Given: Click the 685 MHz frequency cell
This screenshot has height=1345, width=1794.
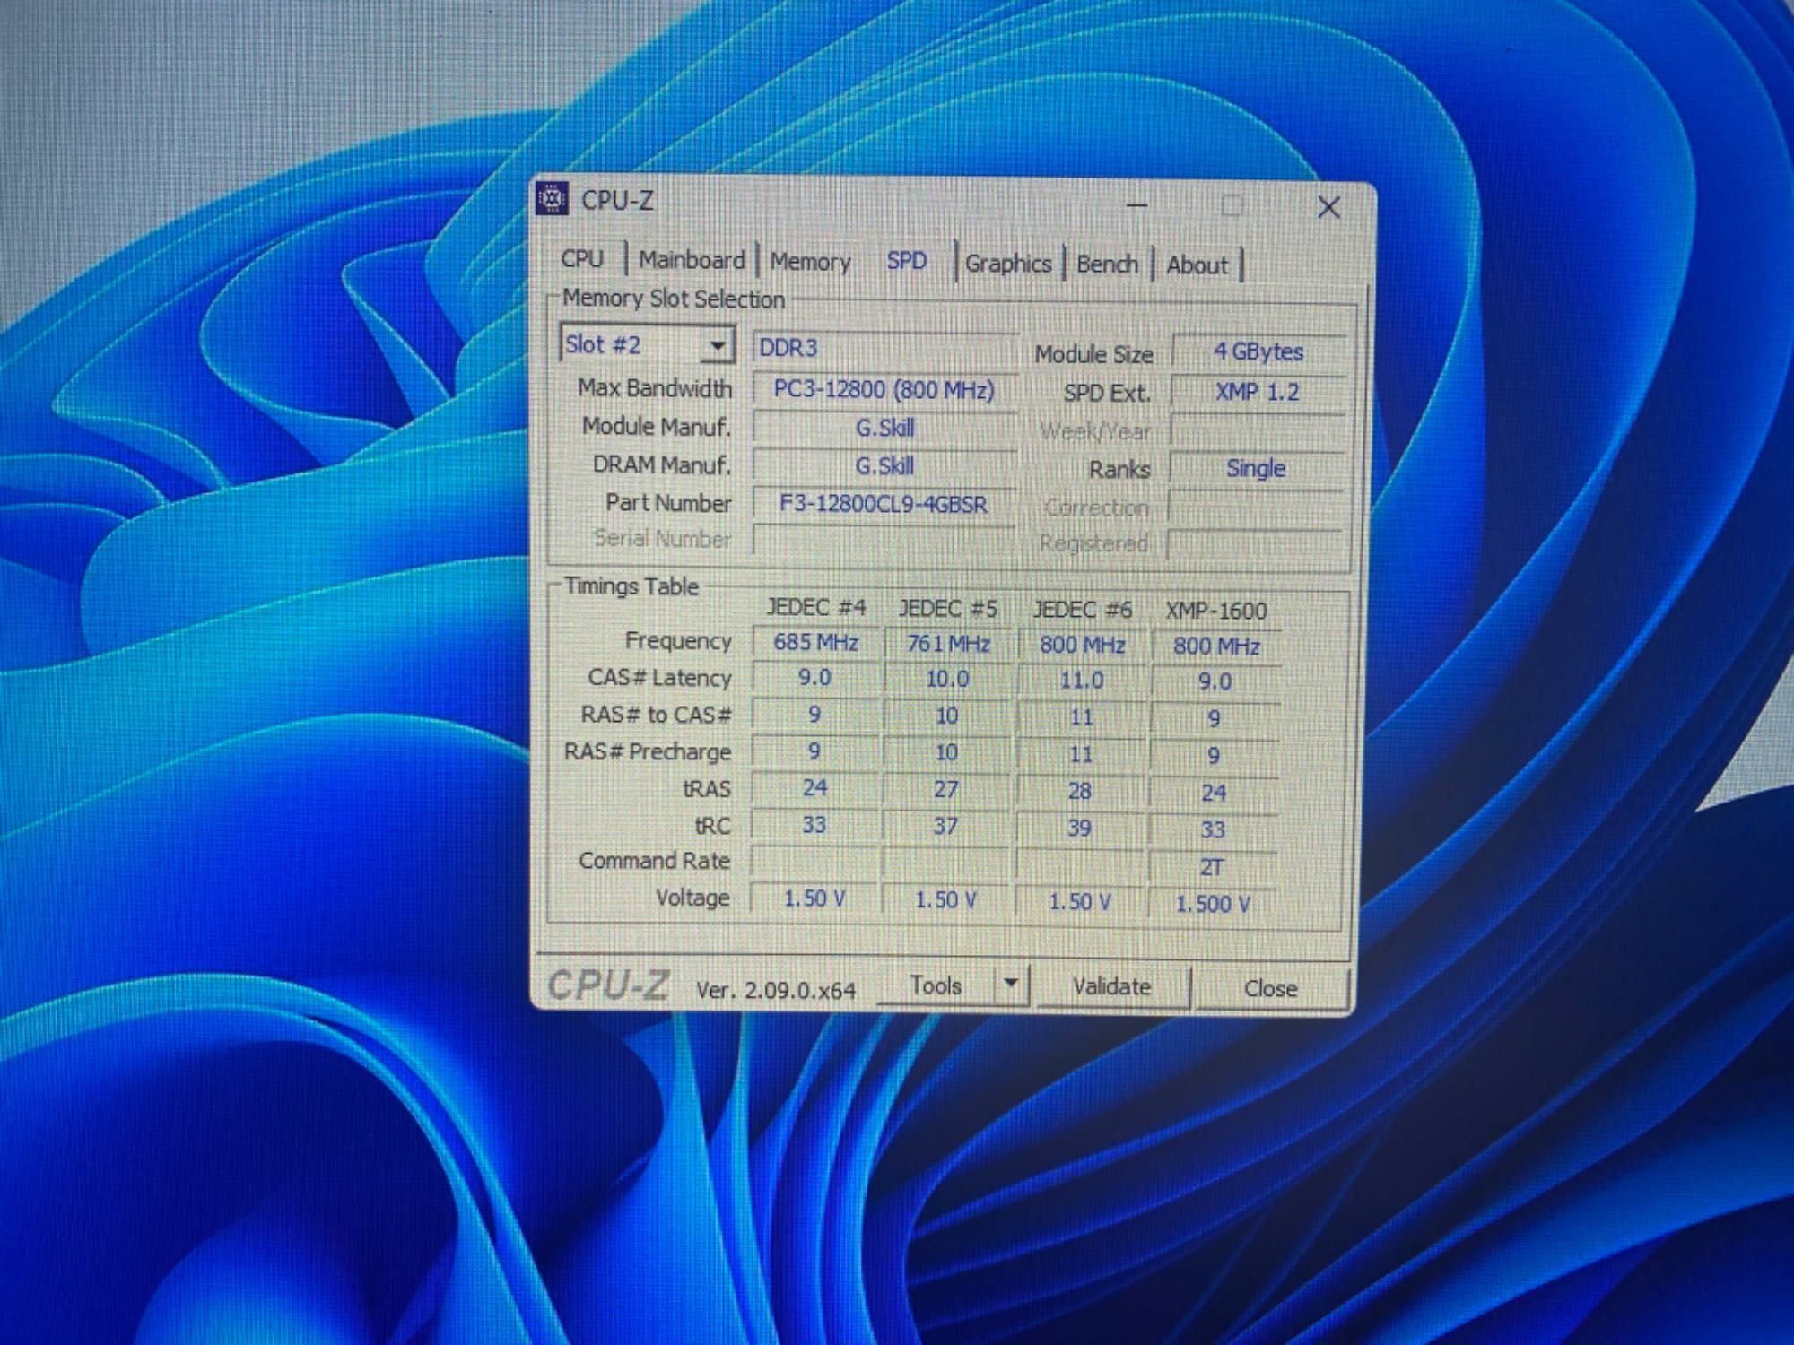Looking at the screenshot, I should click(815, 643).
